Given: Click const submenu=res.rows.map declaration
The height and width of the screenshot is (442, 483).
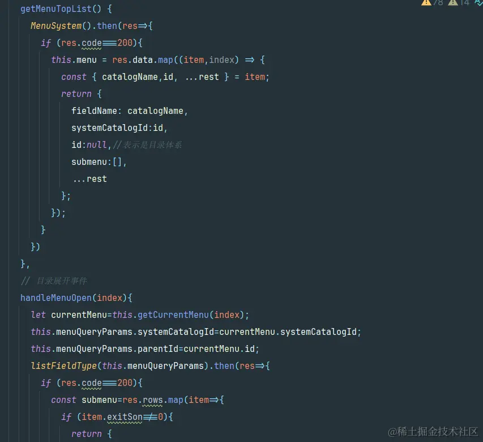Looking at the screenshot, I should click(138, 400).
